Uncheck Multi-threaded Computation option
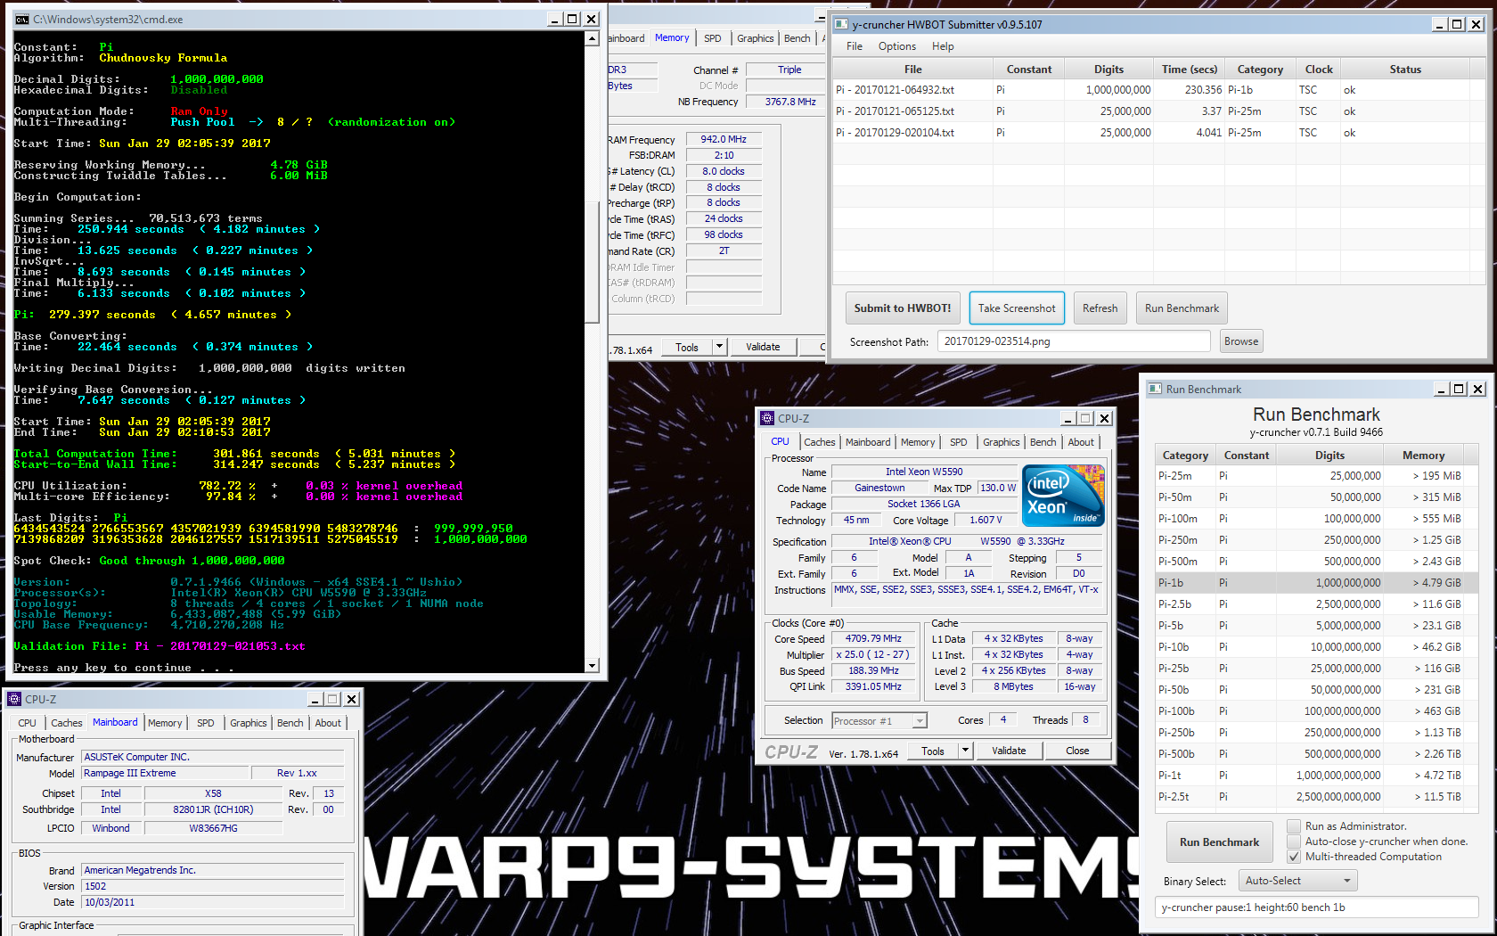Image resolution: width=1497 pixels, height=936 pixels. click(x=1294, y=857)
